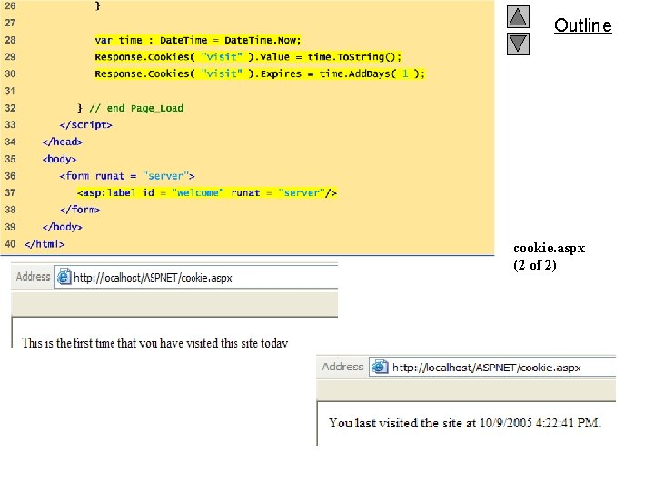The image size is (654, 490).
Task: Click the second browser's 'Address' label
Action: point(342,367)
